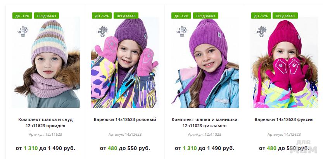Open pink mittens product photo
Screen dimensions: 323x159
[x=125, y=62]
